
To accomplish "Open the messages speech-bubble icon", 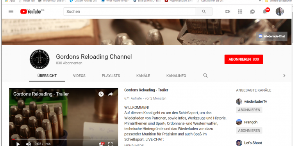I will click(252, 12).
